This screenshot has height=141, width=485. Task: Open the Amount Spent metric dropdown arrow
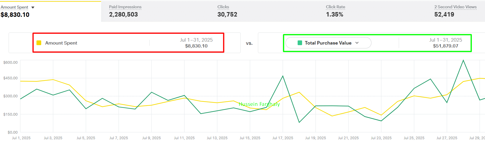pos(33,7)
